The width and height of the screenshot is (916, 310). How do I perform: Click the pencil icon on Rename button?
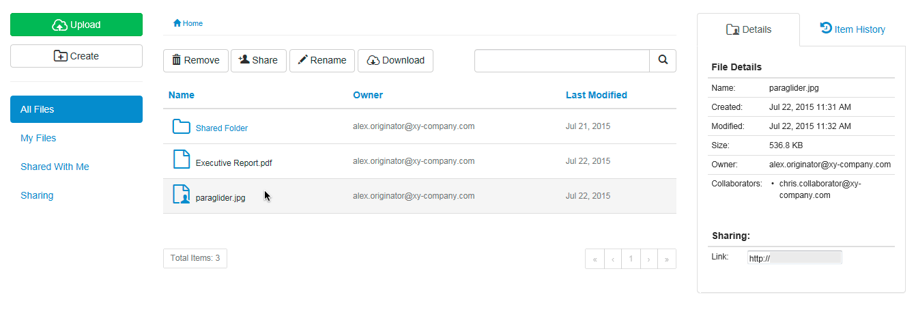tap(302, 60)
